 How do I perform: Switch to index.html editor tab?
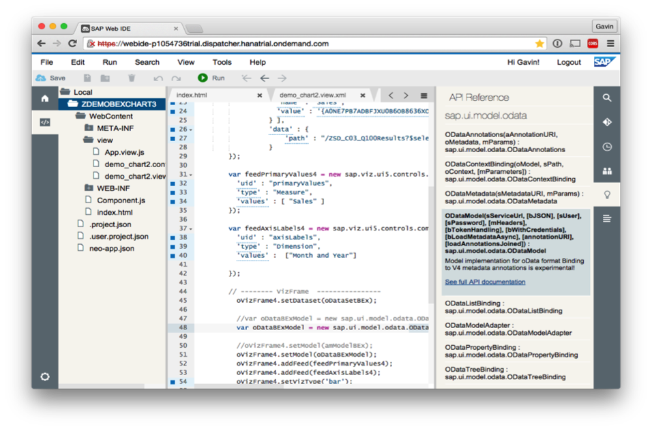(x=192, y=95)
